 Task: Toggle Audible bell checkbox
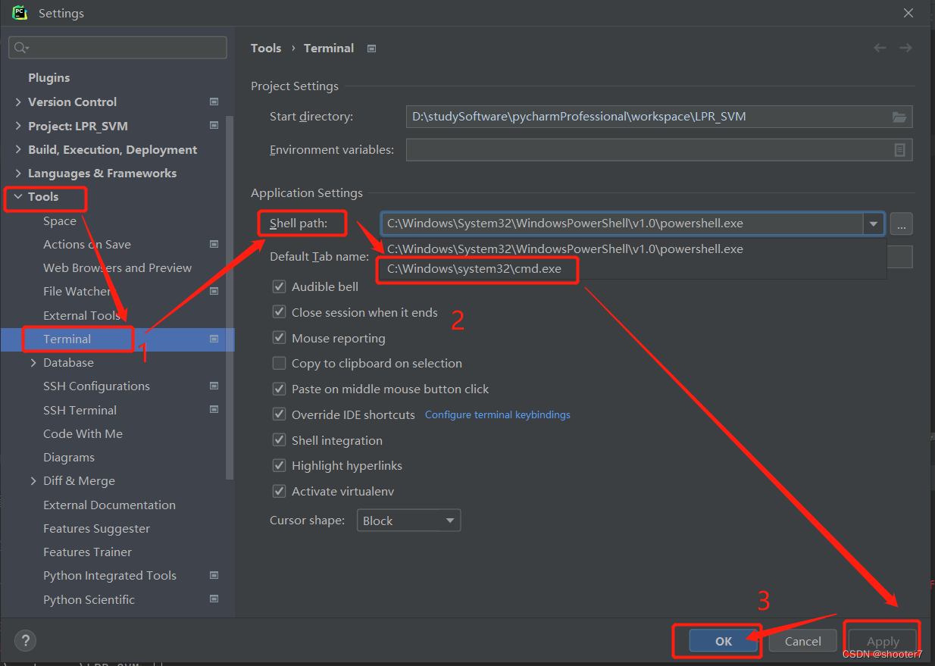(280, 286)
